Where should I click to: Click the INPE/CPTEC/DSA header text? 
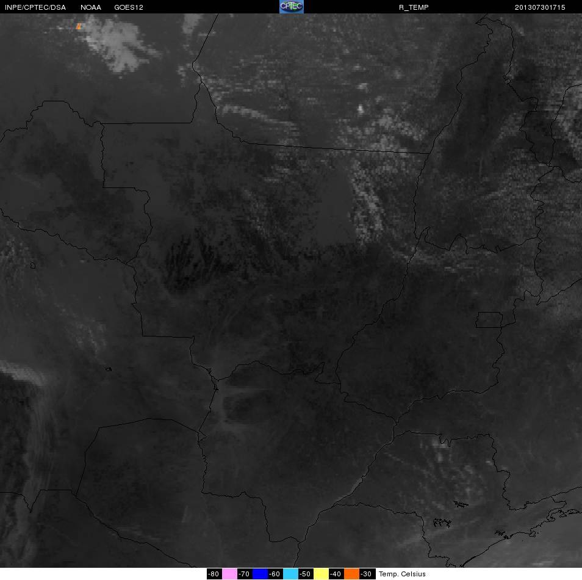[35, 7]
